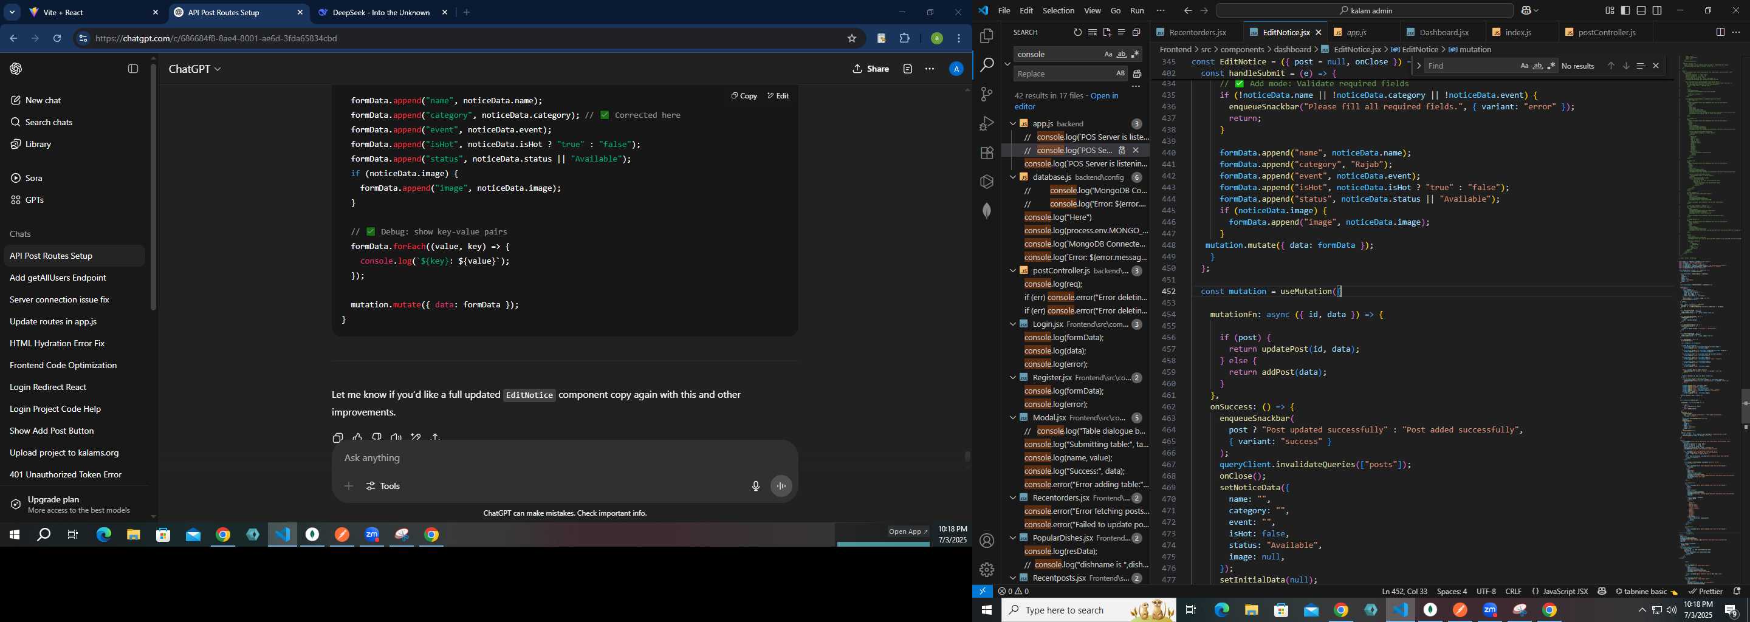Image resolution: width=1750 pixels, height=622 pixels.
Task: Toggle Match Case in the VS Code search box
Action: point(1108,54)
